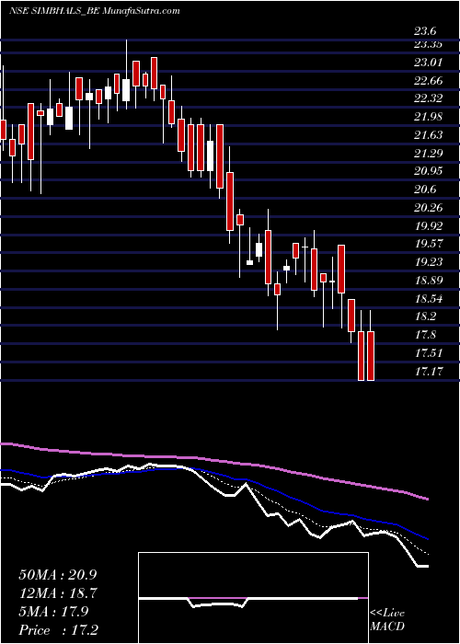Screen dimensions: 460x644
Task: Click the 22.32 price axis label
Action: coord(429,98)
